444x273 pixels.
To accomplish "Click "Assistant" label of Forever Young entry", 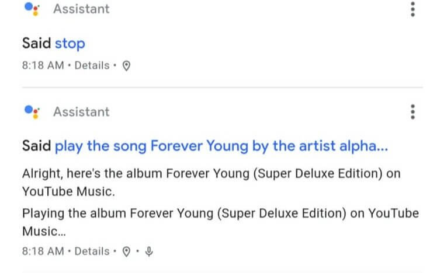I will tap(81, 111).
